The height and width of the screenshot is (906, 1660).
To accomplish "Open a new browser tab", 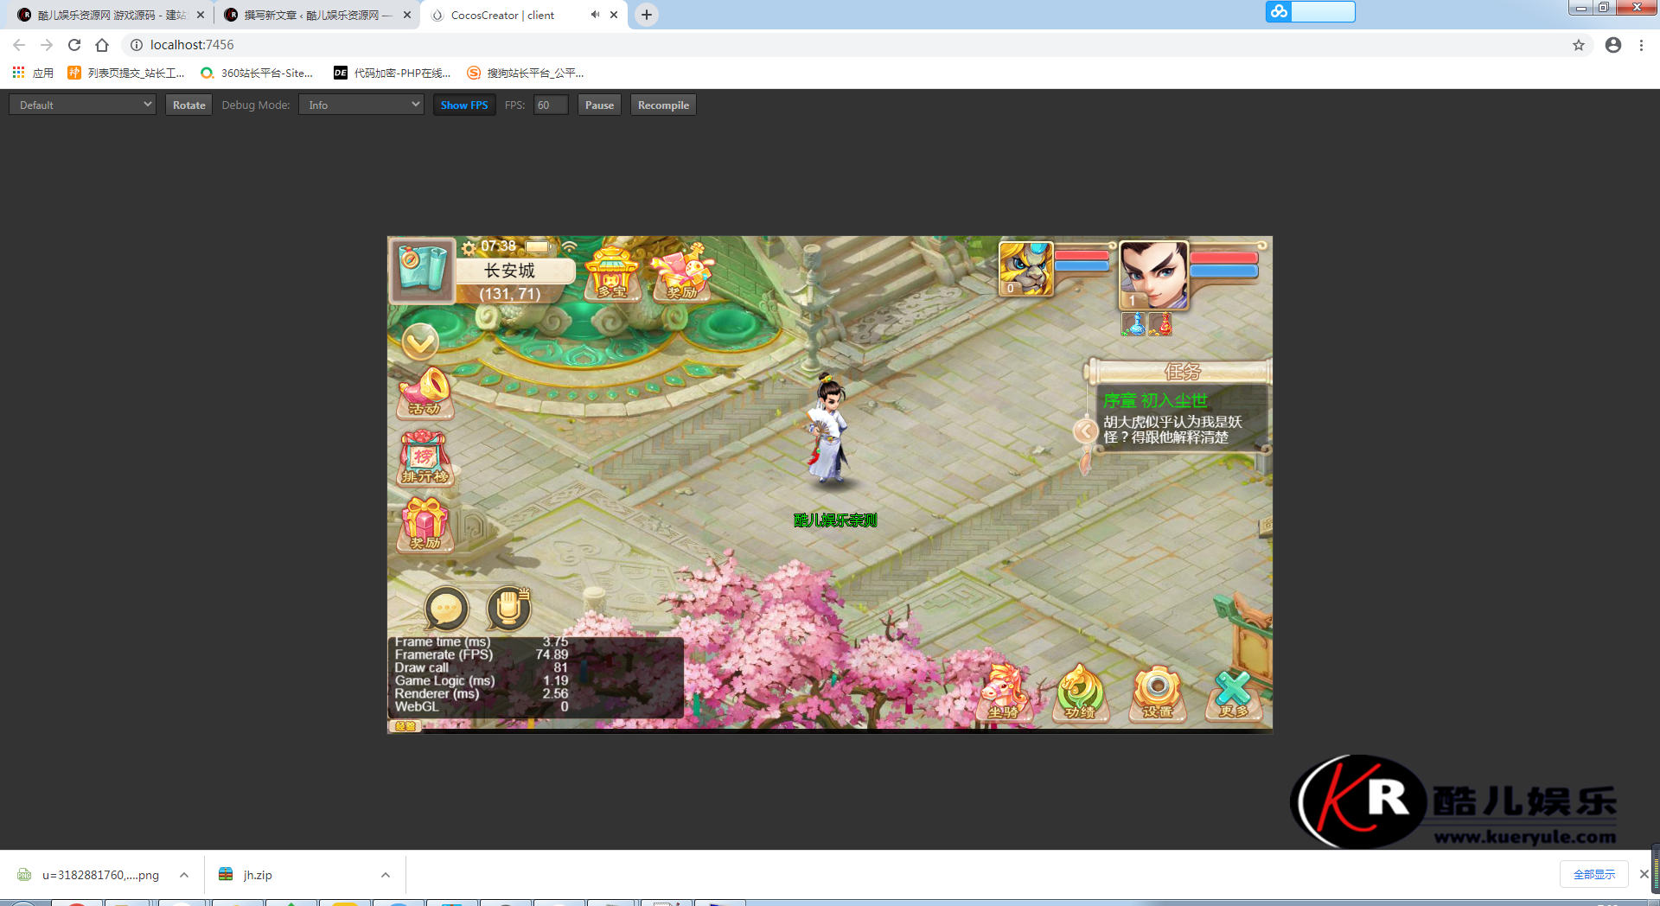I will pyautogui.click(x=647, y=15).
